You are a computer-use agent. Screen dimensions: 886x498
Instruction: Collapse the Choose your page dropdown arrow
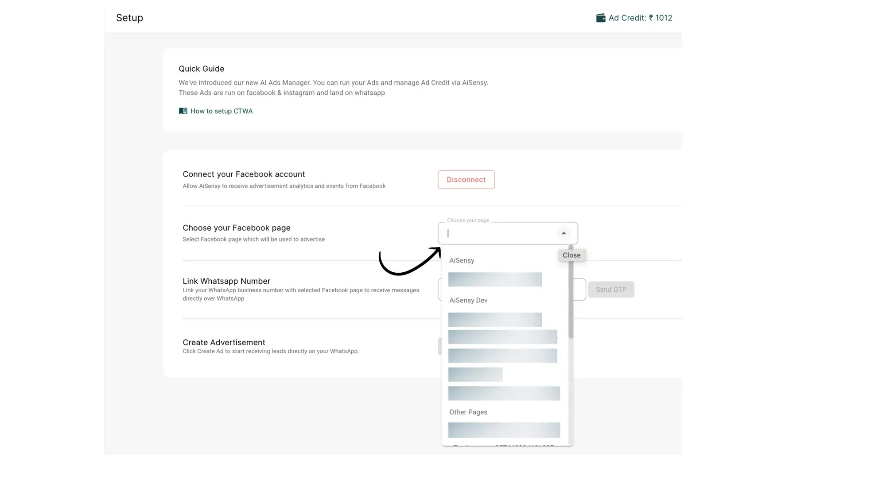click(563, 233)
